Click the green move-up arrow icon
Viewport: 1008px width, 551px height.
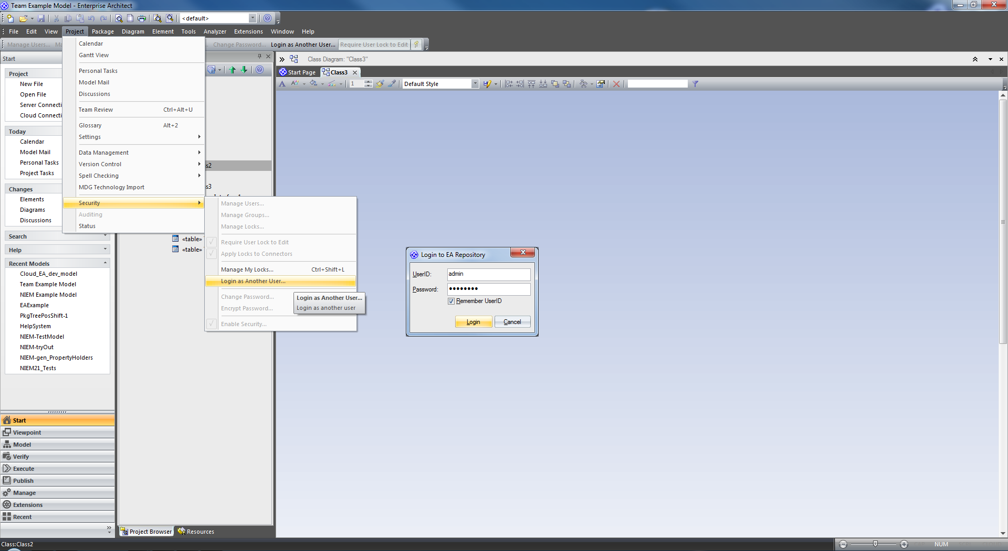(x=233, y=70)
